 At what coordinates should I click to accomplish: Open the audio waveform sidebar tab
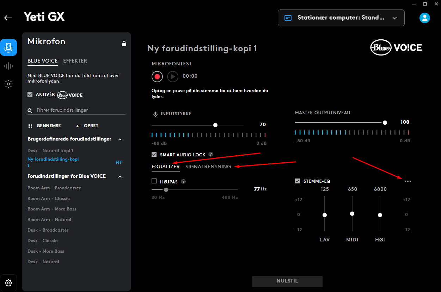click(8, 66)
